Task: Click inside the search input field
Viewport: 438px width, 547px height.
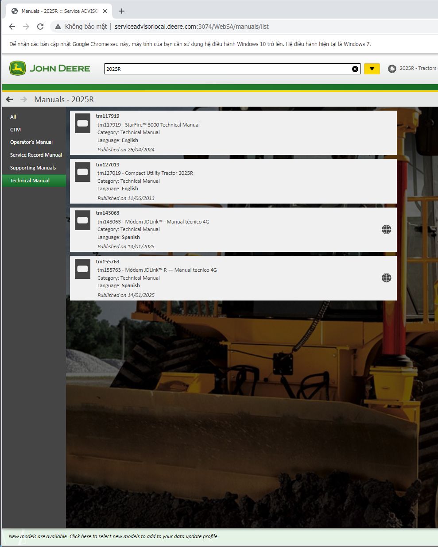Action: click(x=221, y=69)
